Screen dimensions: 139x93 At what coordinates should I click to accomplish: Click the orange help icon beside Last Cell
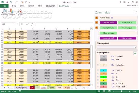[x=97, y=22]
